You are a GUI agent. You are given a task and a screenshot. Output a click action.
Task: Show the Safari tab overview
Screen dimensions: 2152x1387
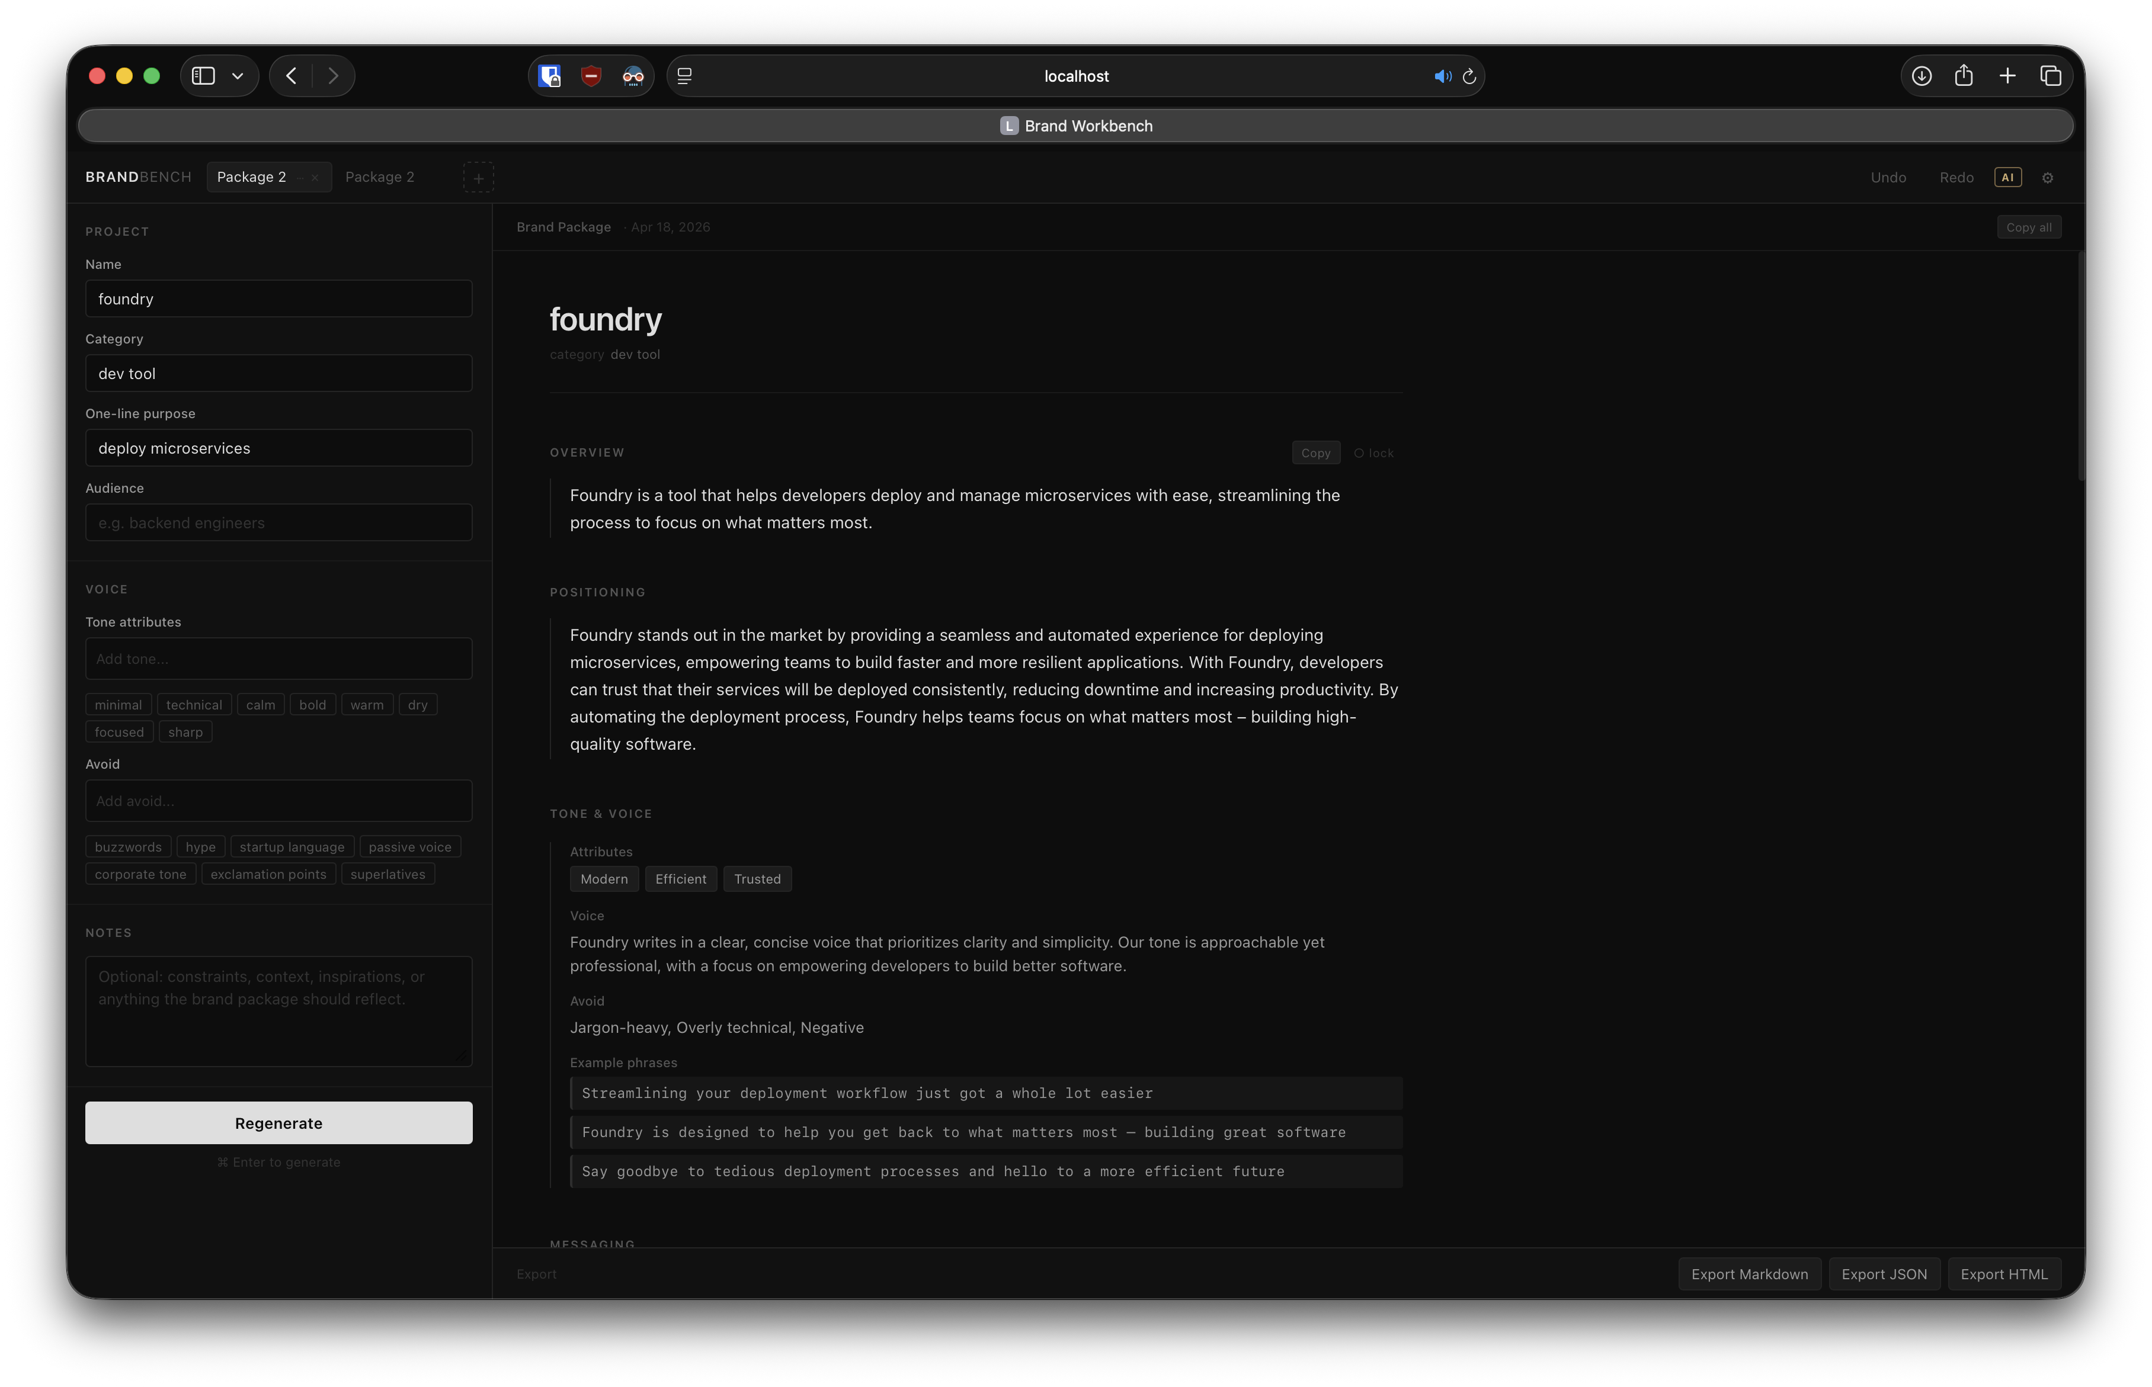point(2050,76)
